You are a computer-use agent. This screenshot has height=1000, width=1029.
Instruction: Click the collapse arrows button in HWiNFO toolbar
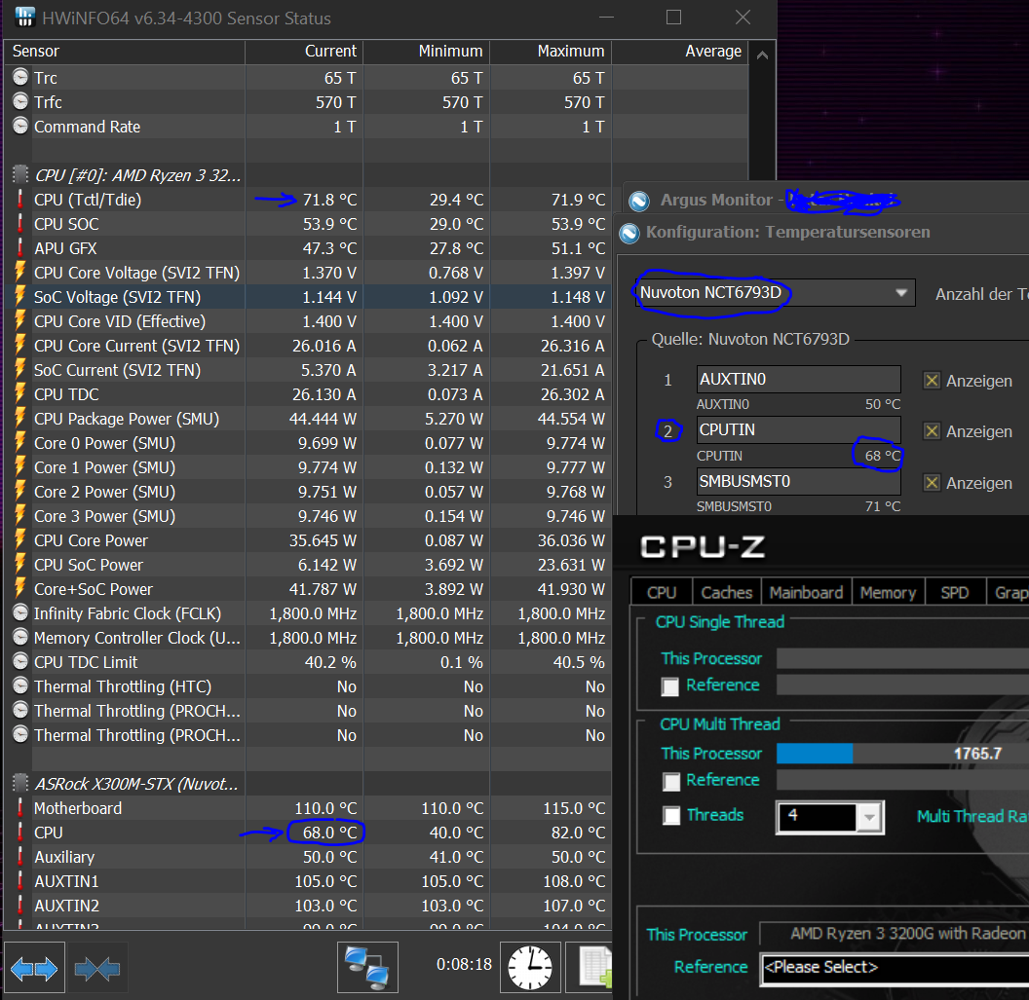[97, 968]
